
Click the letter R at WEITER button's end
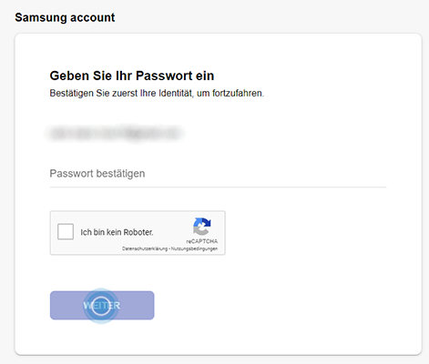pos(117,306)
